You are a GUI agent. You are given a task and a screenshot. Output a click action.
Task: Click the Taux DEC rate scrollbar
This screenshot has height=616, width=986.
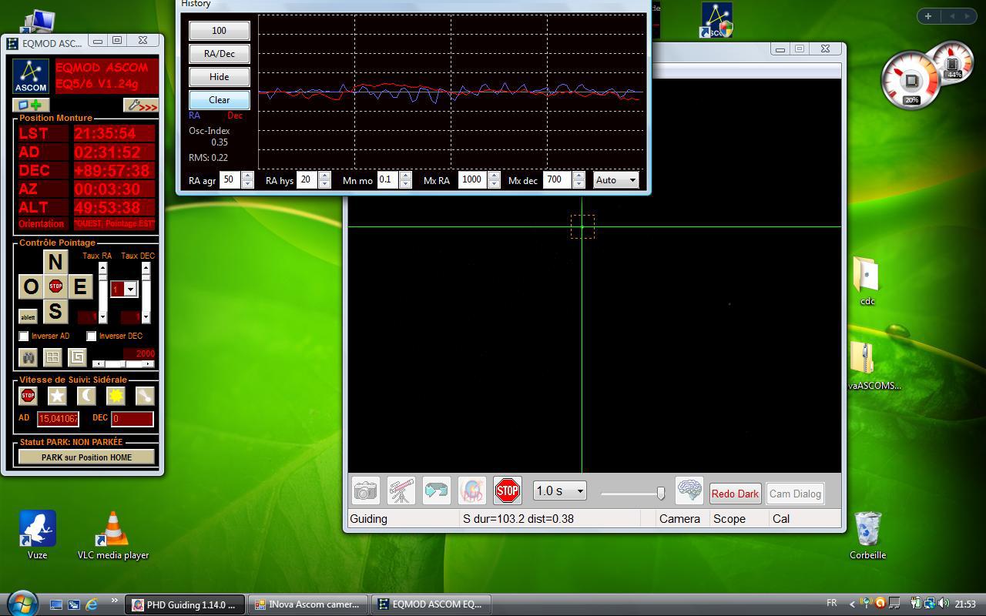pyautogui.click(x=146, y=293)
